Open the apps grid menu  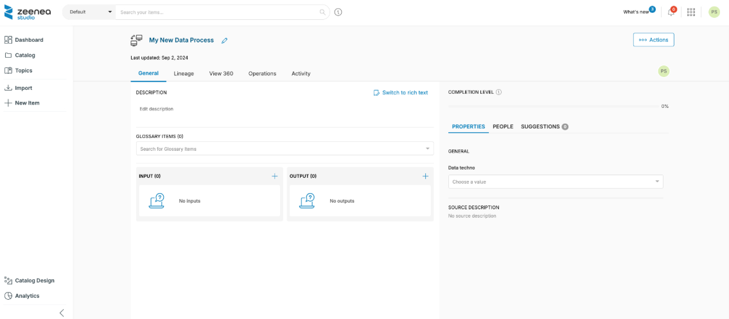click(691, 12)
